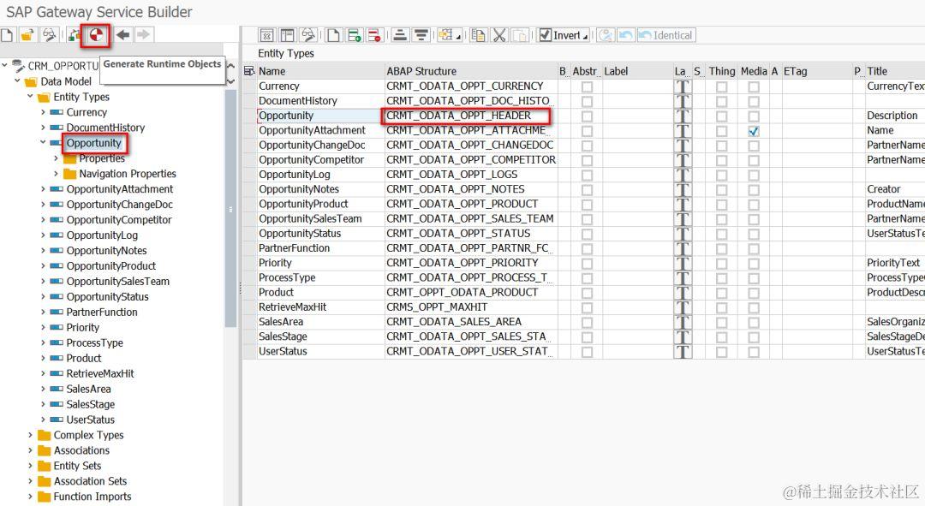Click the Invert button

564,35
